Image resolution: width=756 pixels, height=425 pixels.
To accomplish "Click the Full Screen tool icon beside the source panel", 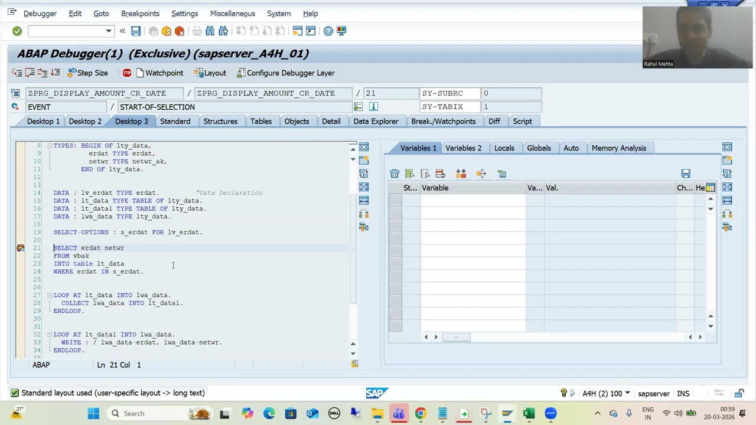I will (x=364, y=187).
